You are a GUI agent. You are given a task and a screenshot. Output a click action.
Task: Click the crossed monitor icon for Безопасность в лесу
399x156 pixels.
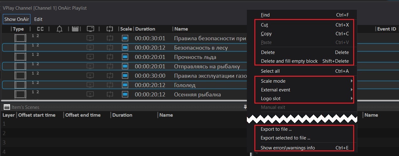point(90,48)
